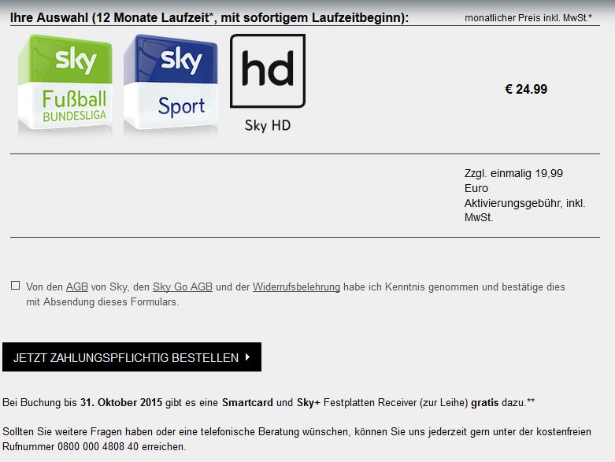Screen dimensions: 615x462
Task: Click the hd logo box
Action: pos(268,71)
